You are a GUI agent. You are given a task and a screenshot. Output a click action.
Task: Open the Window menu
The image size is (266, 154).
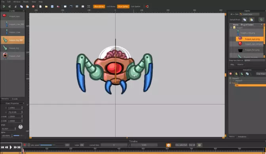click(17, 2)
